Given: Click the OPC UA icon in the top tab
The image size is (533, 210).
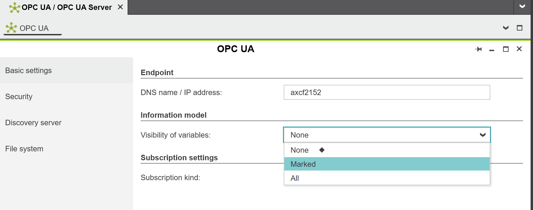Looking at the screenshot, I should (x=14, y=7).
